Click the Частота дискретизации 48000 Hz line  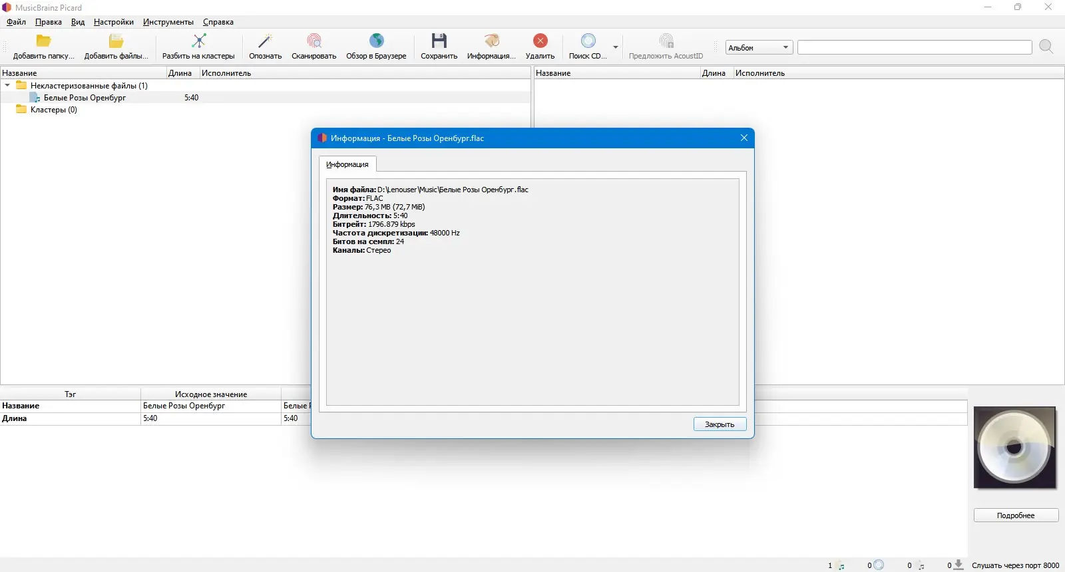(x=396, y=233)
